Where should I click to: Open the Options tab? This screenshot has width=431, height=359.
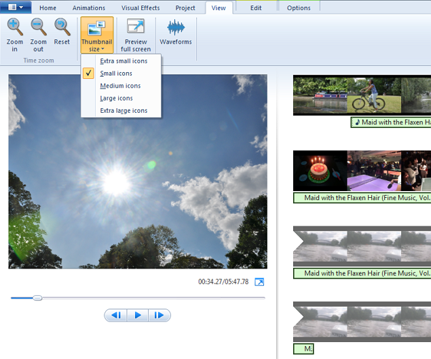299,8
